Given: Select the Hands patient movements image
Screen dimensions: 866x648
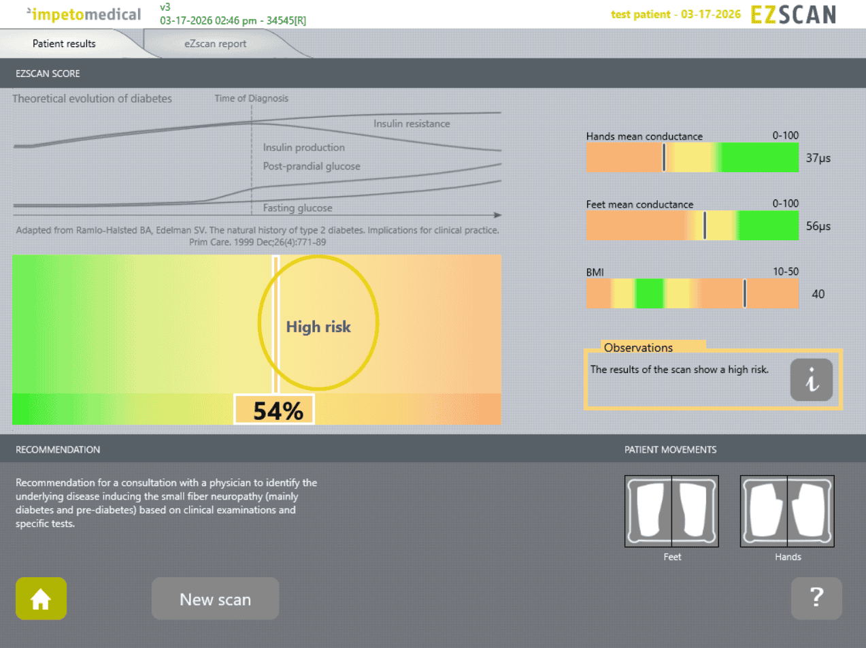Looking at the screenshot, I should point(787,511).
